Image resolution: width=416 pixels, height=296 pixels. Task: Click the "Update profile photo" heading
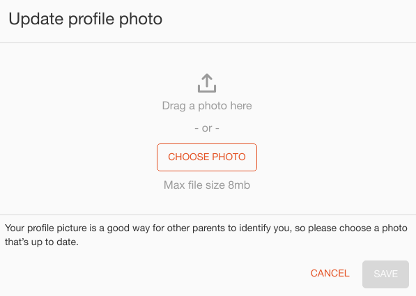pyautogui.click(x=86, y=20)
